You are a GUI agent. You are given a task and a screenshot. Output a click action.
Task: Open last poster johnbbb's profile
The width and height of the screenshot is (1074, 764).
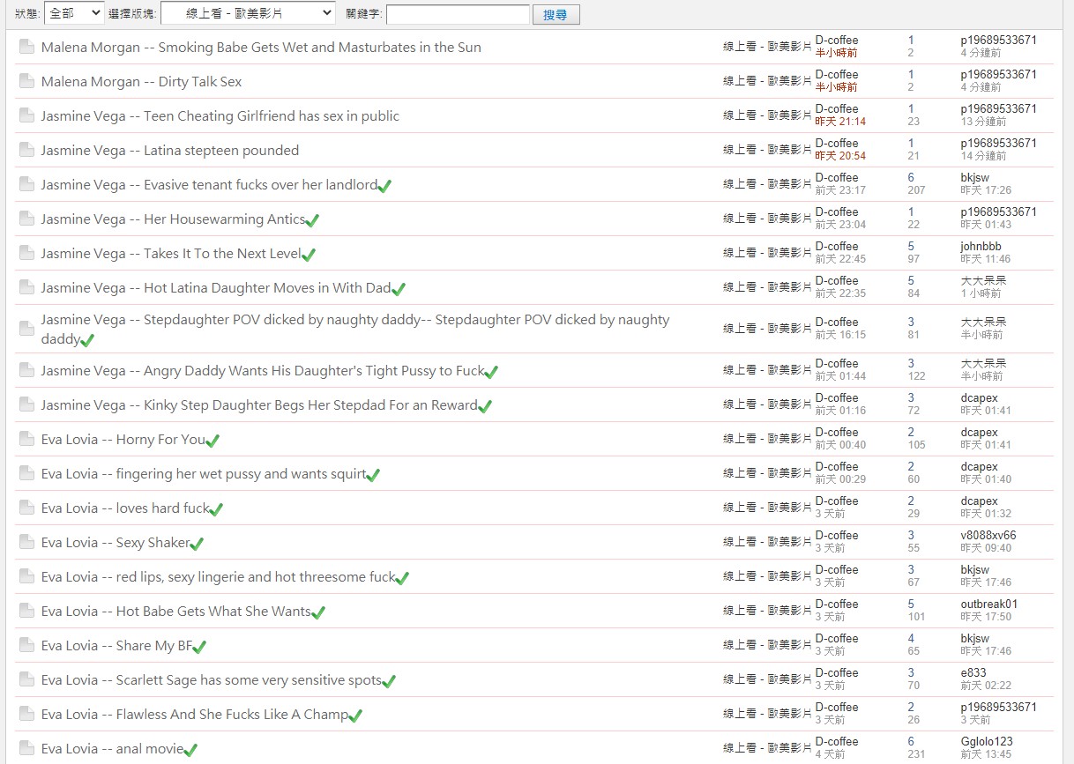coord(981,247)
